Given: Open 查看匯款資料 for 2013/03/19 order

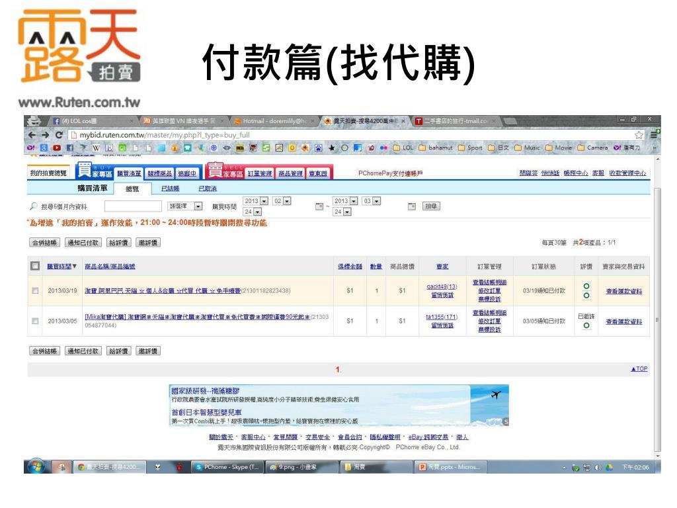Looking at the screenshot, I should [624, 291].
